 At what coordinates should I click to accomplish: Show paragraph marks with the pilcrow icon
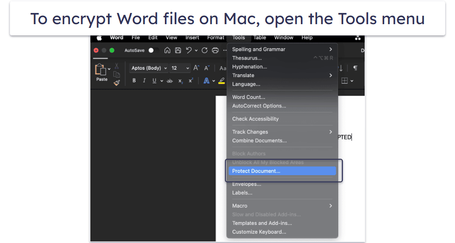coord(355,68)
